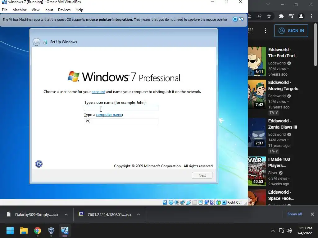Open Eddsworld The End video thumbnail
Screen dimensions: 318x238
[x=257, y=61]
